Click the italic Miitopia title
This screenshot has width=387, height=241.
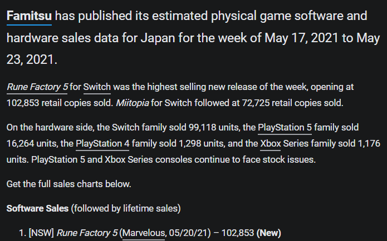pyautogui.click(x=133, y=103)
